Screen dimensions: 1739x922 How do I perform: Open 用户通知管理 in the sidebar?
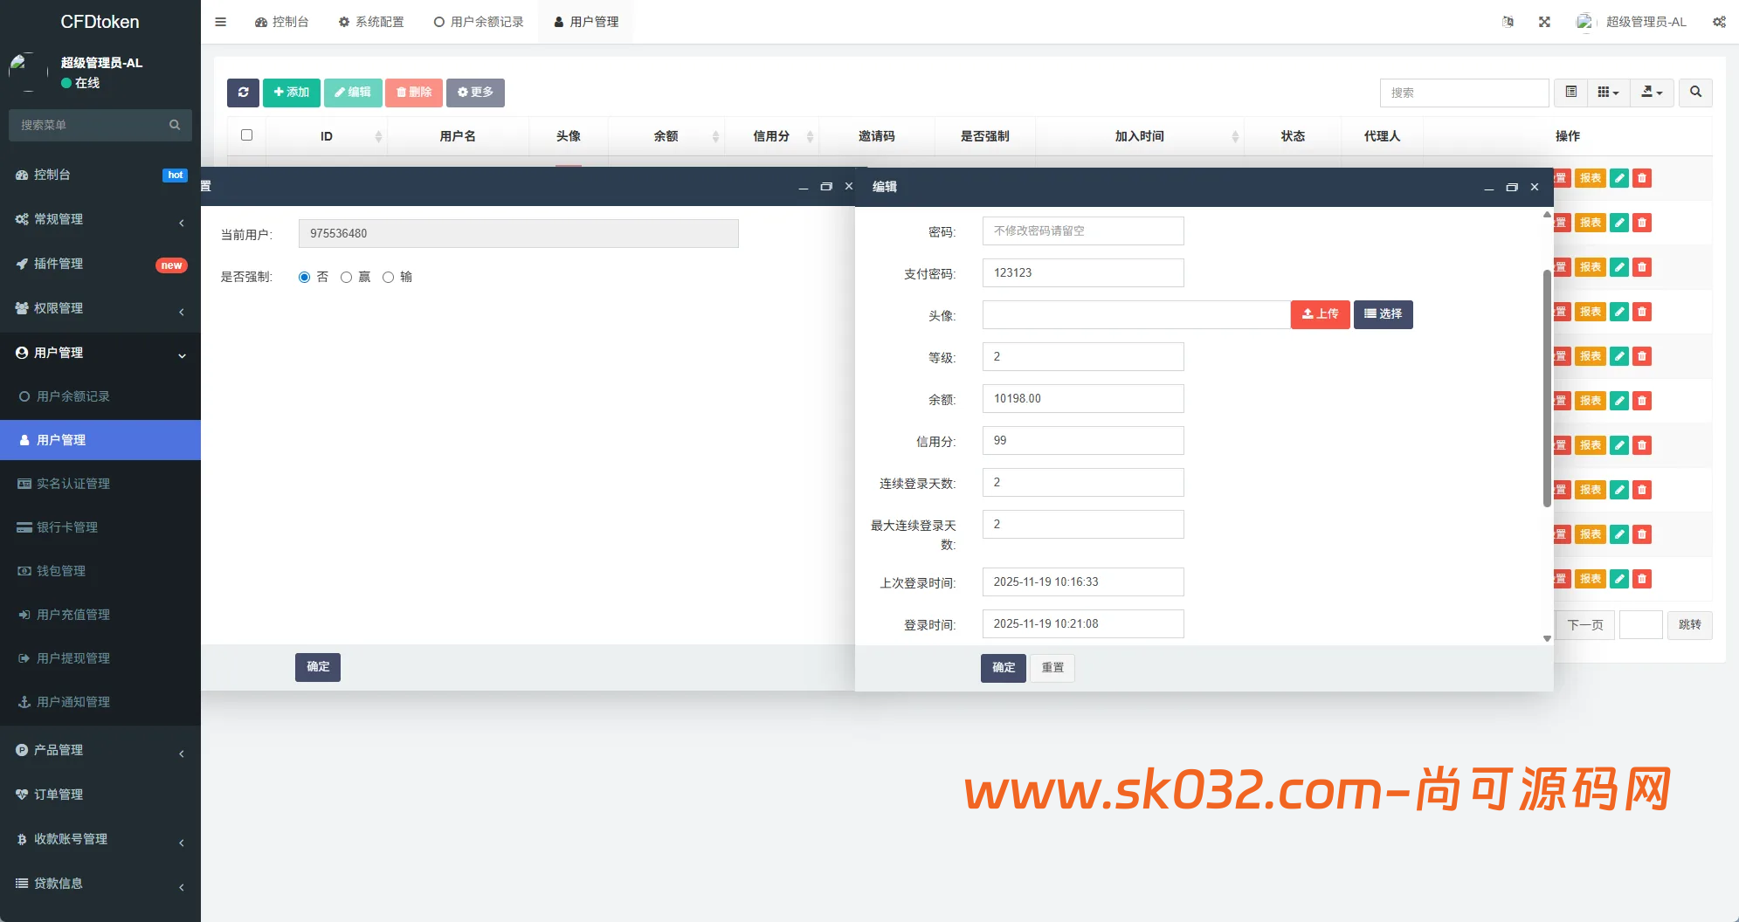tap(100, 702)
